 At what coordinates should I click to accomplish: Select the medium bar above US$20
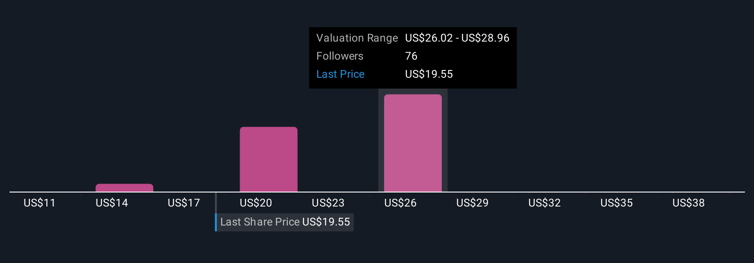[x=268, y=159]
